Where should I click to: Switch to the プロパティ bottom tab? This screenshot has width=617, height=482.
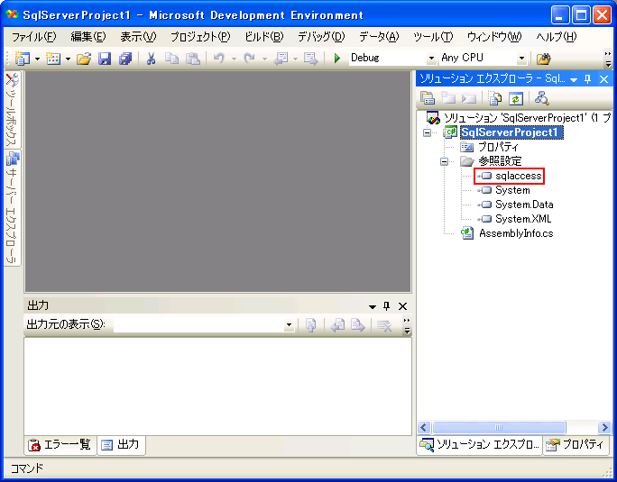576,445
